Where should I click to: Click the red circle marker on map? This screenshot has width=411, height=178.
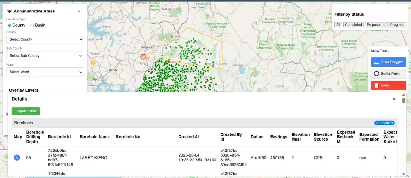pos(143,57)
